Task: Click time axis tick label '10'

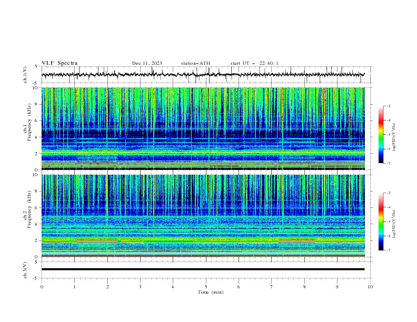Action: click(x=370, y=287)
